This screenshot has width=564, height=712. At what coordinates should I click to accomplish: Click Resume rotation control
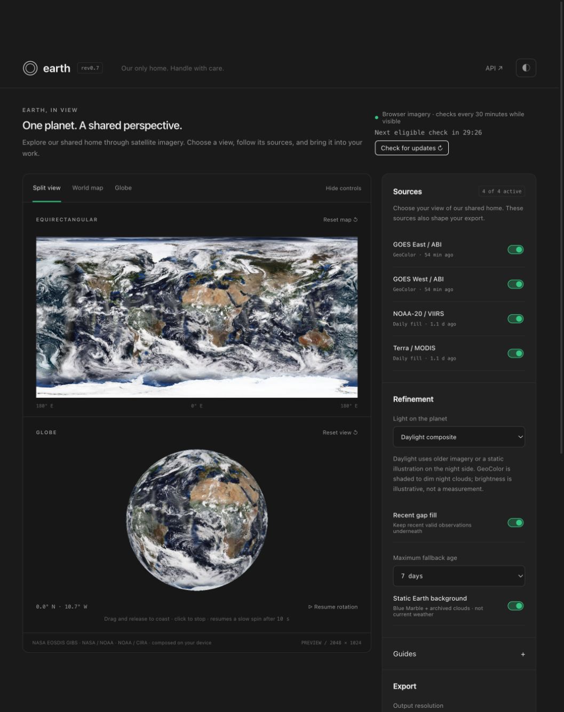(x=333, y=607)
